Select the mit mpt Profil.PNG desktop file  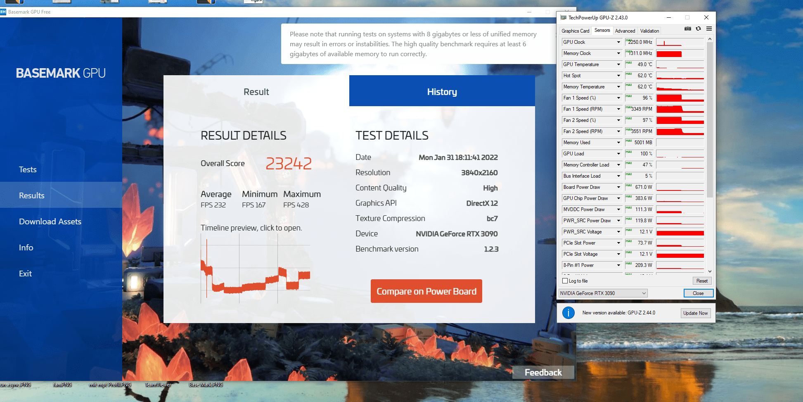pos(110,385)
